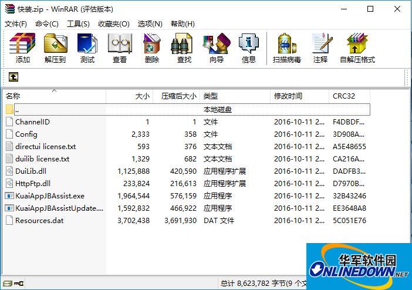Click the size value 1,125,888

coord(133,171)
